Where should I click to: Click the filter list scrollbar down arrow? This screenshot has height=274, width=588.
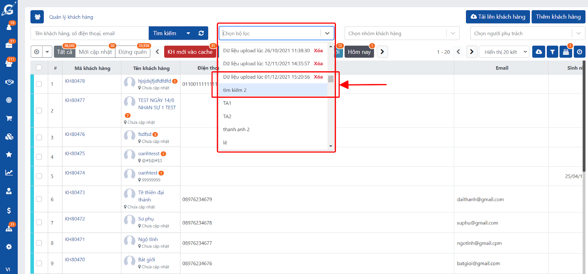(331, 146)
